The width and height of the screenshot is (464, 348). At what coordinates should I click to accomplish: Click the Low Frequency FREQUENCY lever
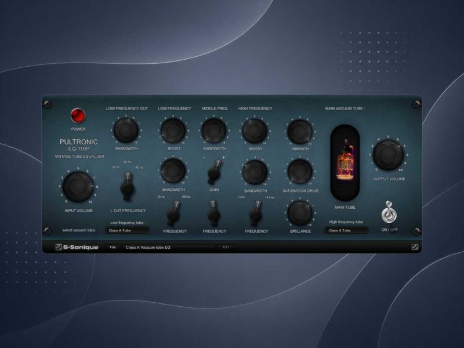[173, 213]
